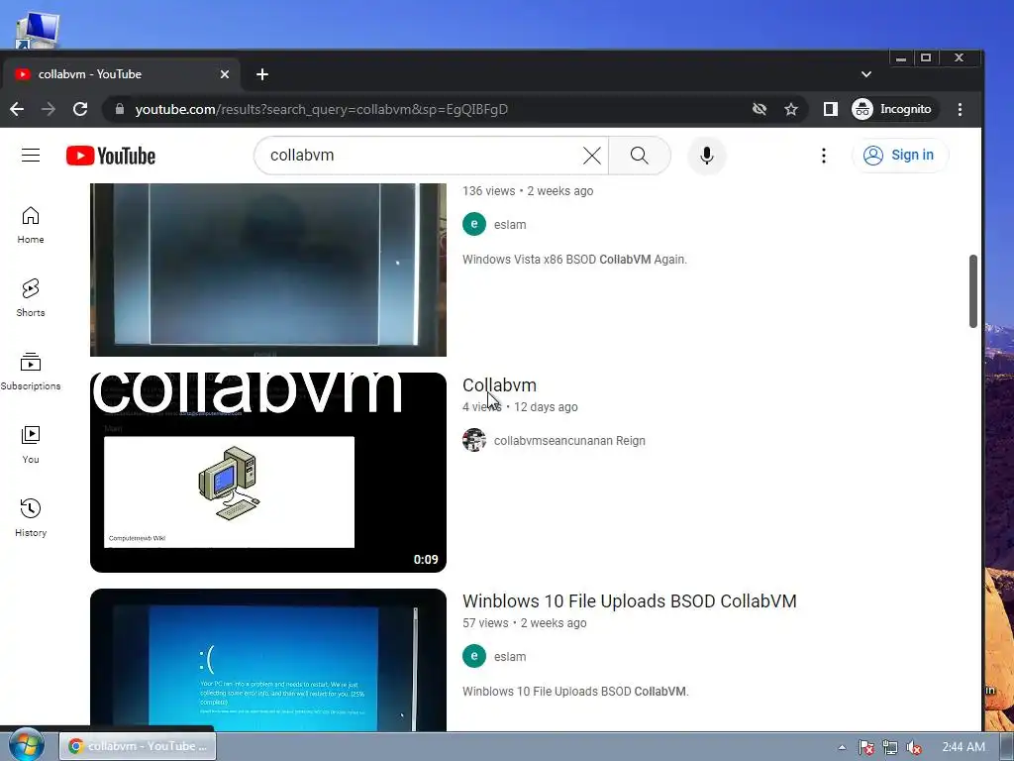Screen dimensions: 1014x761
Task: Click the Winblows 10 File Uploads description text
Action: tap(575, 691)
